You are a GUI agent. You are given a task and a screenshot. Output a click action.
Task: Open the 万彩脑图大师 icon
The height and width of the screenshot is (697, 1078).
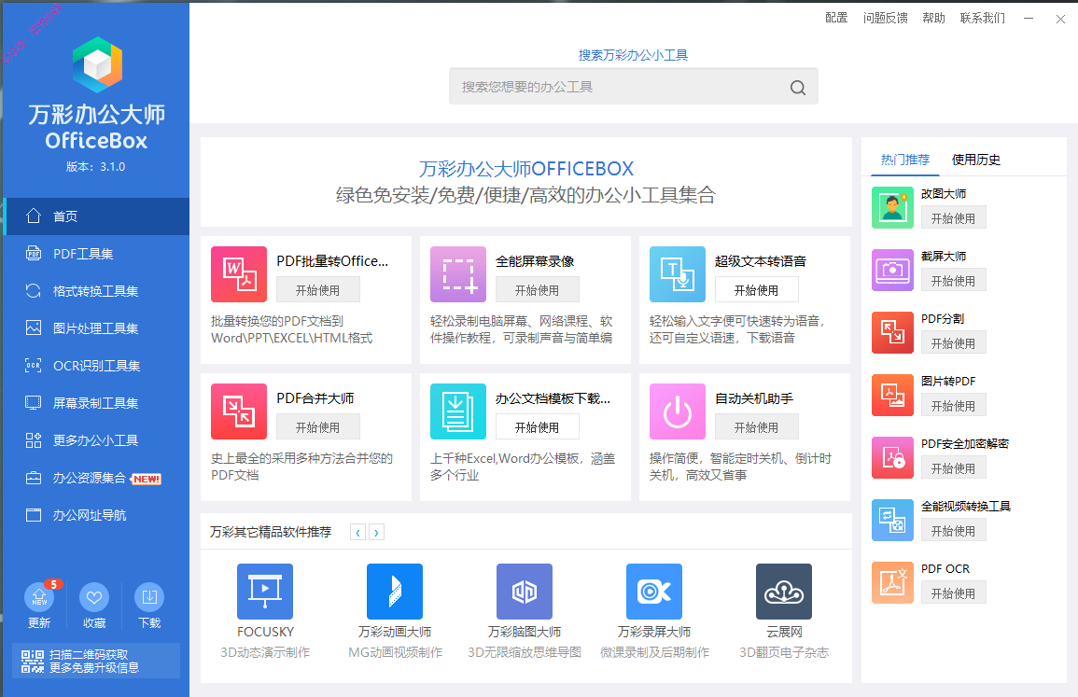[x=525, y=592]
